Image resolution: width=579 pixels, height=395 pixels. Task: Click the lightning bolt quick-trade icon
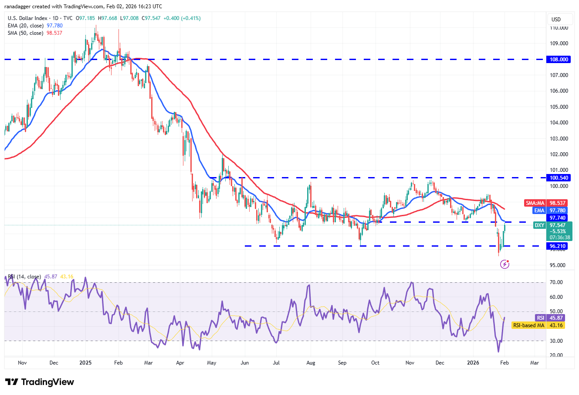(505, 264)
